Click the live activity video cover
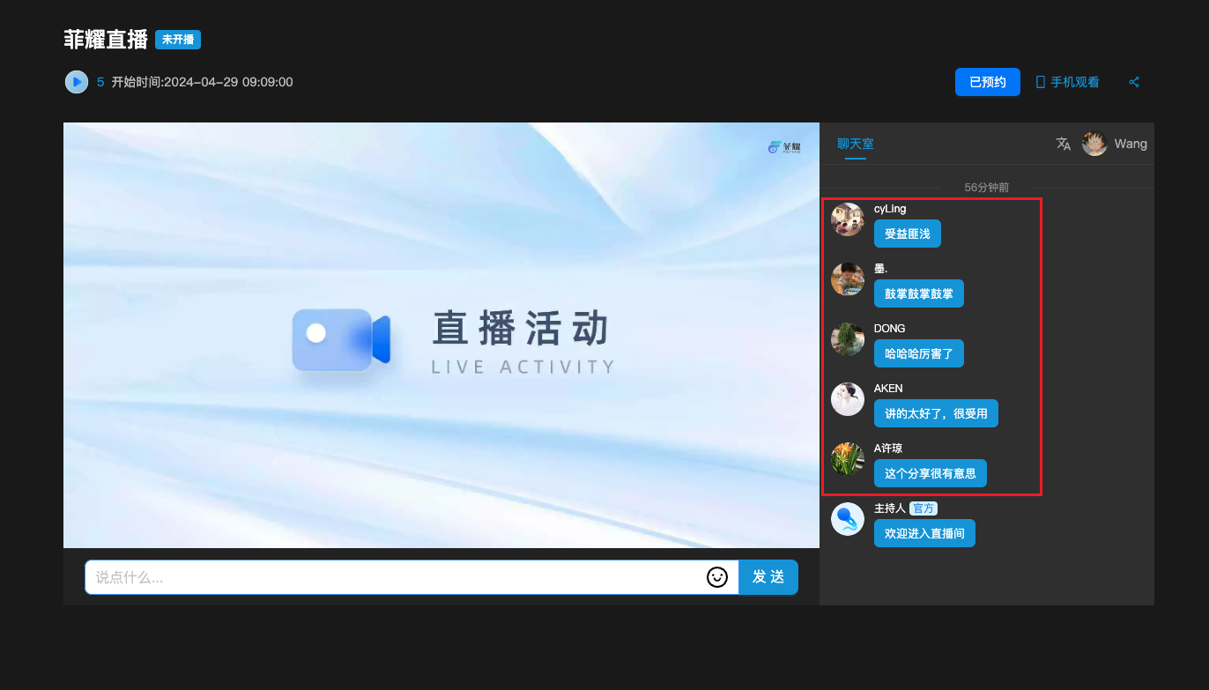This screenshot has height=690, width=1209. pos(441,335)
